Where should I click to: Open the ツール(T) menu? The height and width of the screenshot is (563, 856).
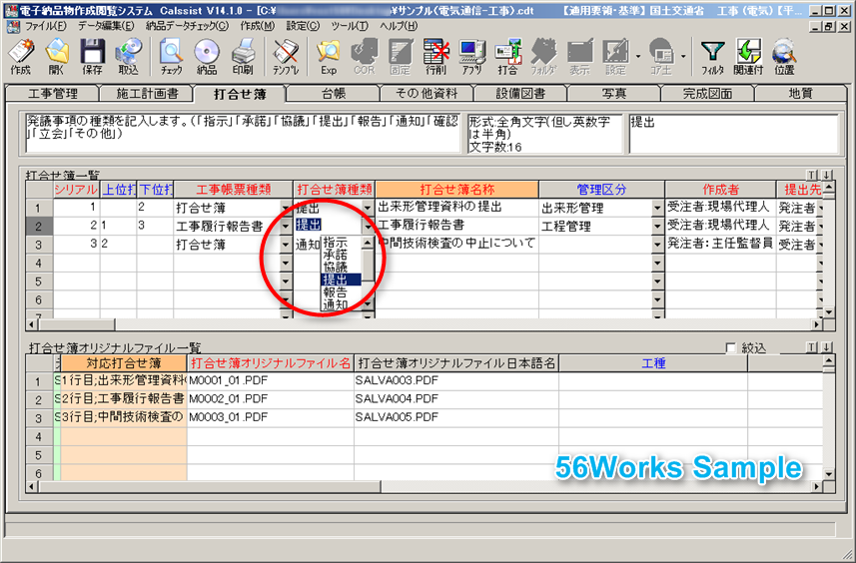(x=350, y=25)
